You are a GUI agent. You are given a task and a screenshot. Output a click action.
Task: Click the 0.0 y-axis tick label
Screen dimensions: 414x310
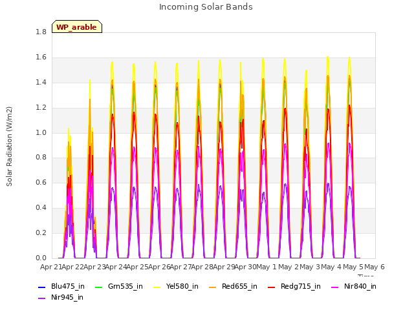(x=41, y=258)
